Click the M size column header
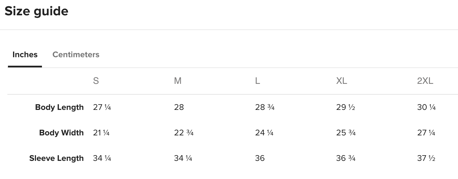This screenshot has width=458, height=179. 178,81
